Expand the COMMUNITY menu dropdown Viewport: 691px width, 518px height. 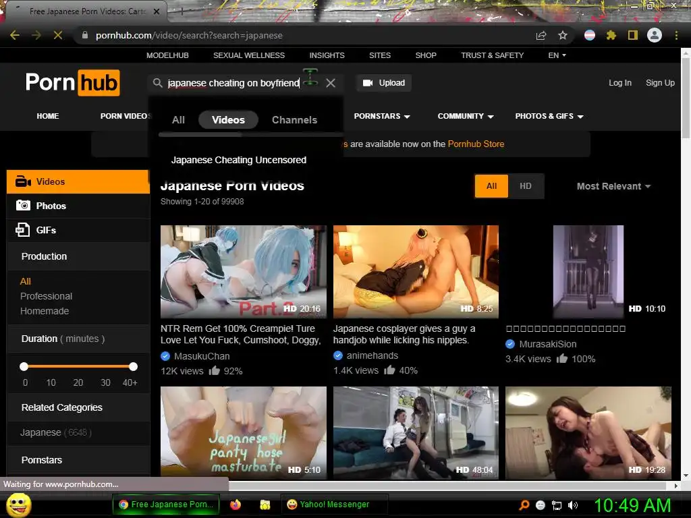(x=466, y=116)
